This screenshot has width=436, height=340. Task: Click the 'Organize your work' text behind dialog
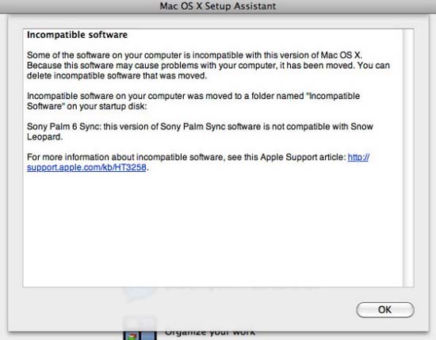coord(209,332)
